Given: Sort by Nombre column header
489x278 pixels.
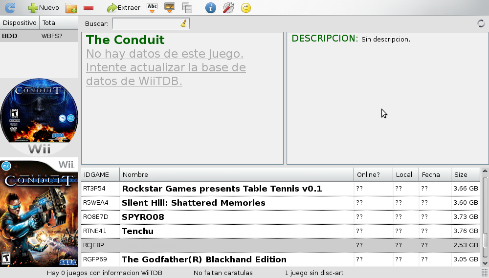Looking at the screenshot, I should (237, 174).
